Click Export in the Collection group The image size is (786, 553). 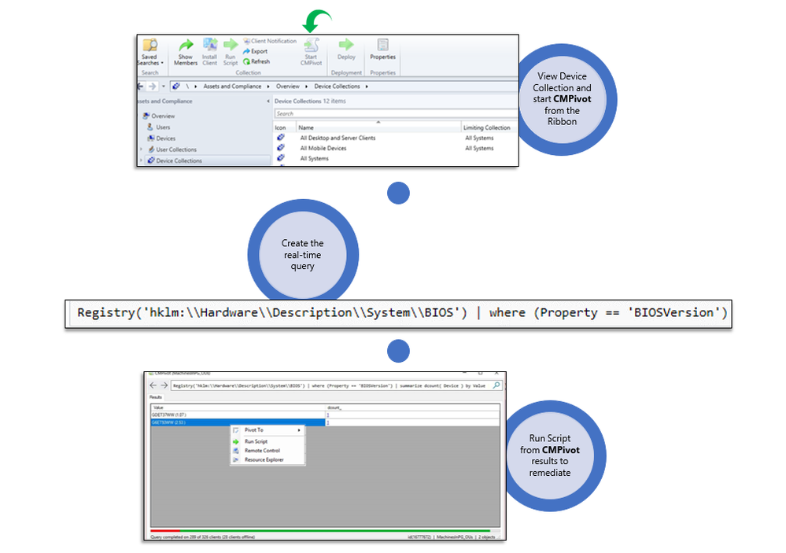click(255, 51)
